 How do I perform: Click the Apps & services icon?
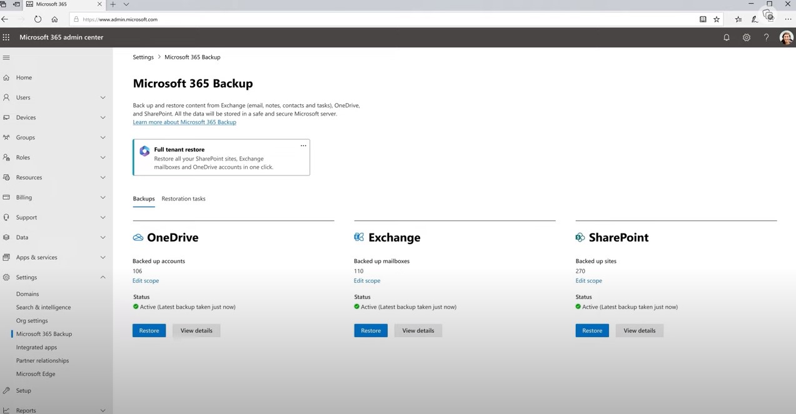point(6,257)
